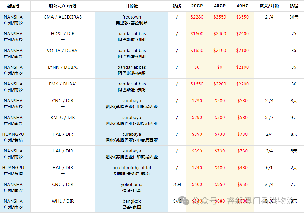
Task: Select the bangkok destination cell
Action: (x=132, y=204)
